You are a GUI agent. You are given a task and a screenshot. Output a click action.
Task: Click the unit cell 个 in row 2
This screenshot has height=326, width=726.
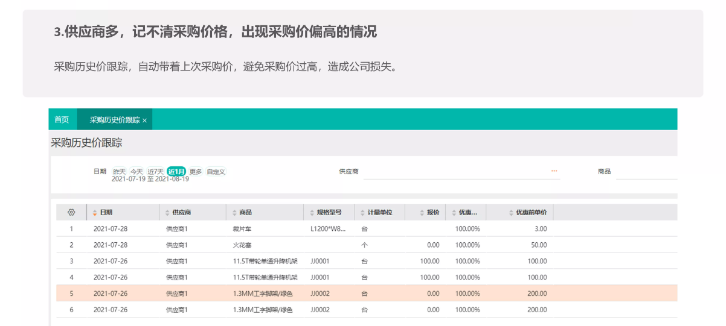(364, 245)
